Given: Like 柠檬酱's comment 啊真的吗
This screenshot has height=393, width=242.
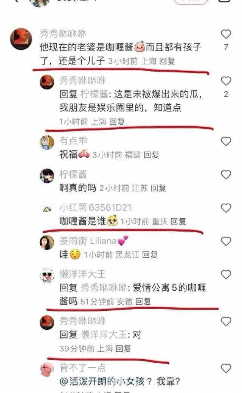Looking at the screenshot, I should [x=226, y=175].
